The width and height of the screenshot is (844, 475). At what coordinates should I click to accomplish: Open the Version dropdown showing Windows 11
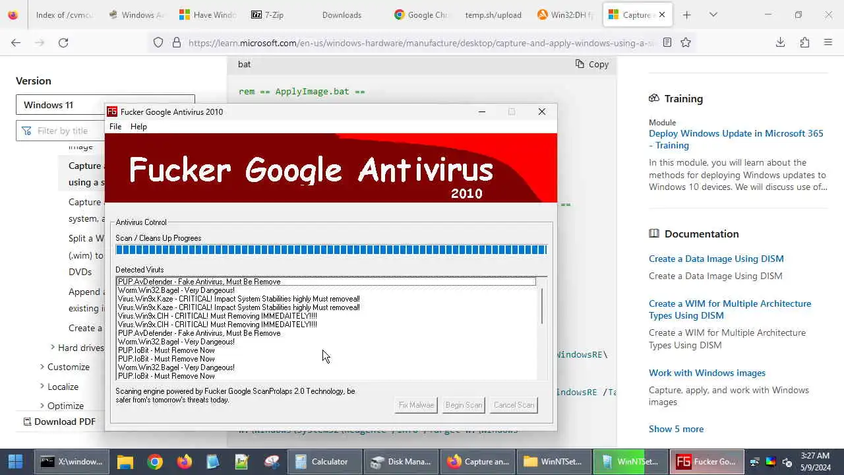[105, 105]
